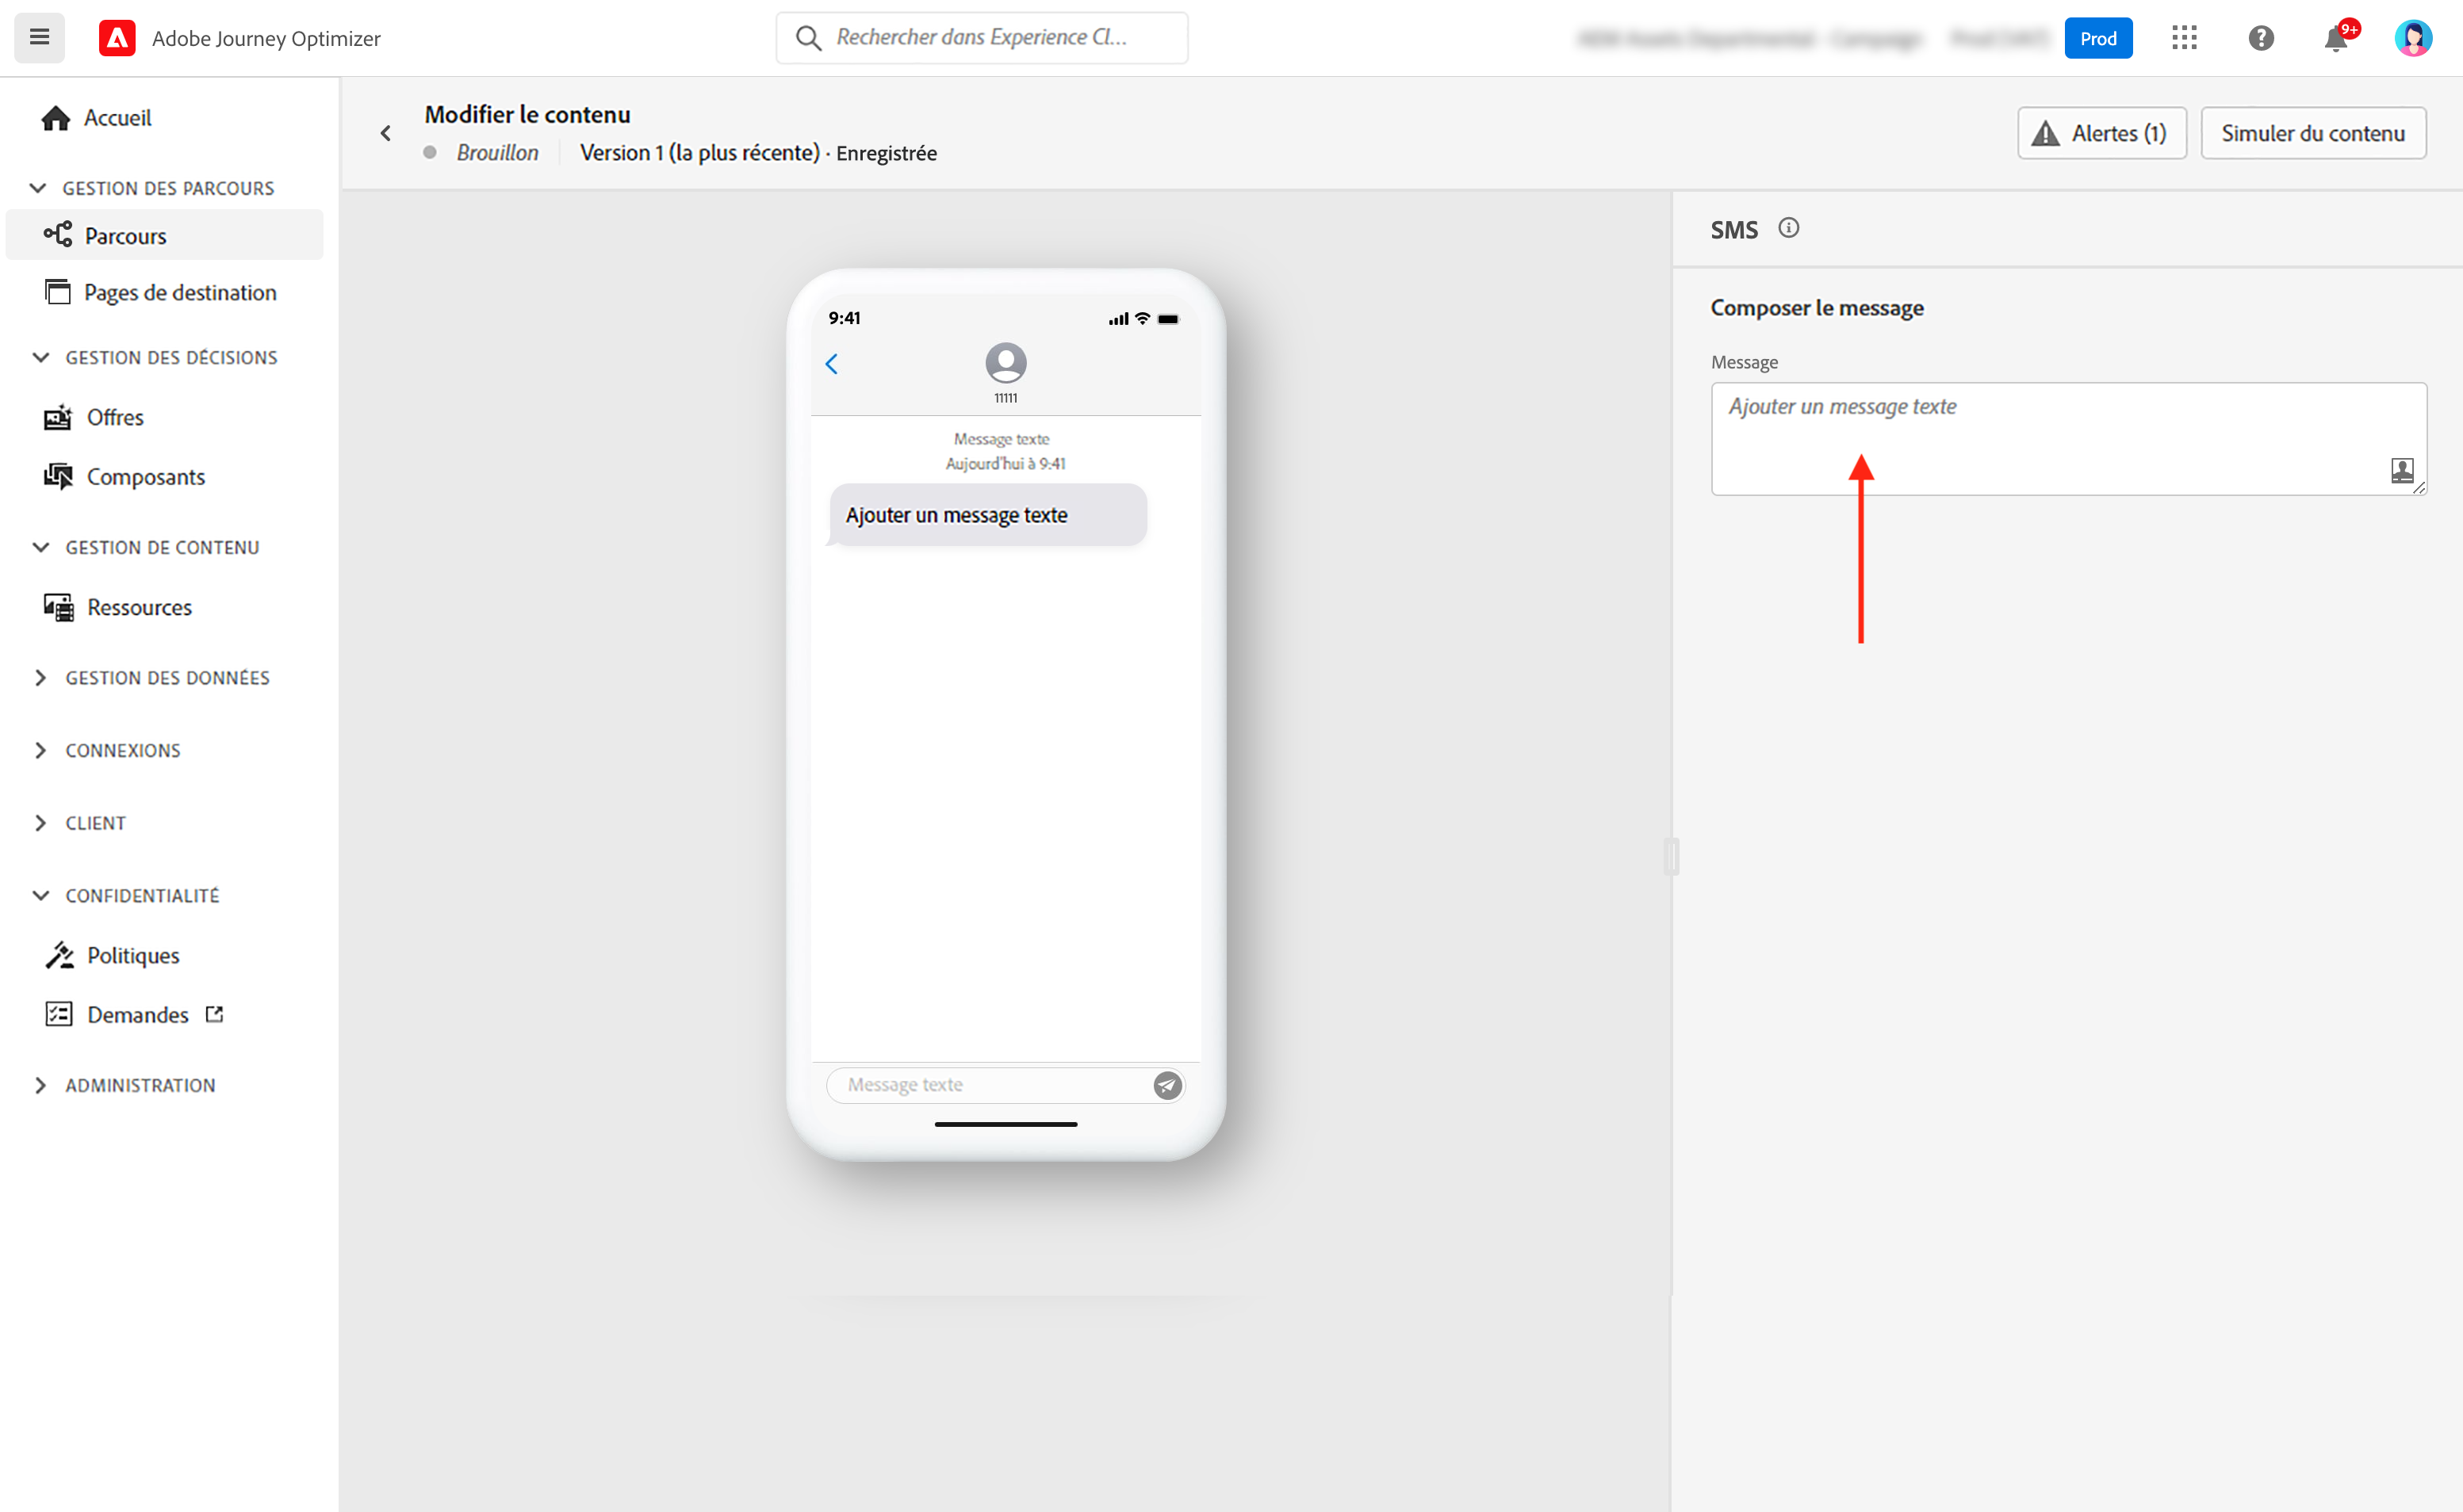Go back with the header chevron arrow

point(386,133)
